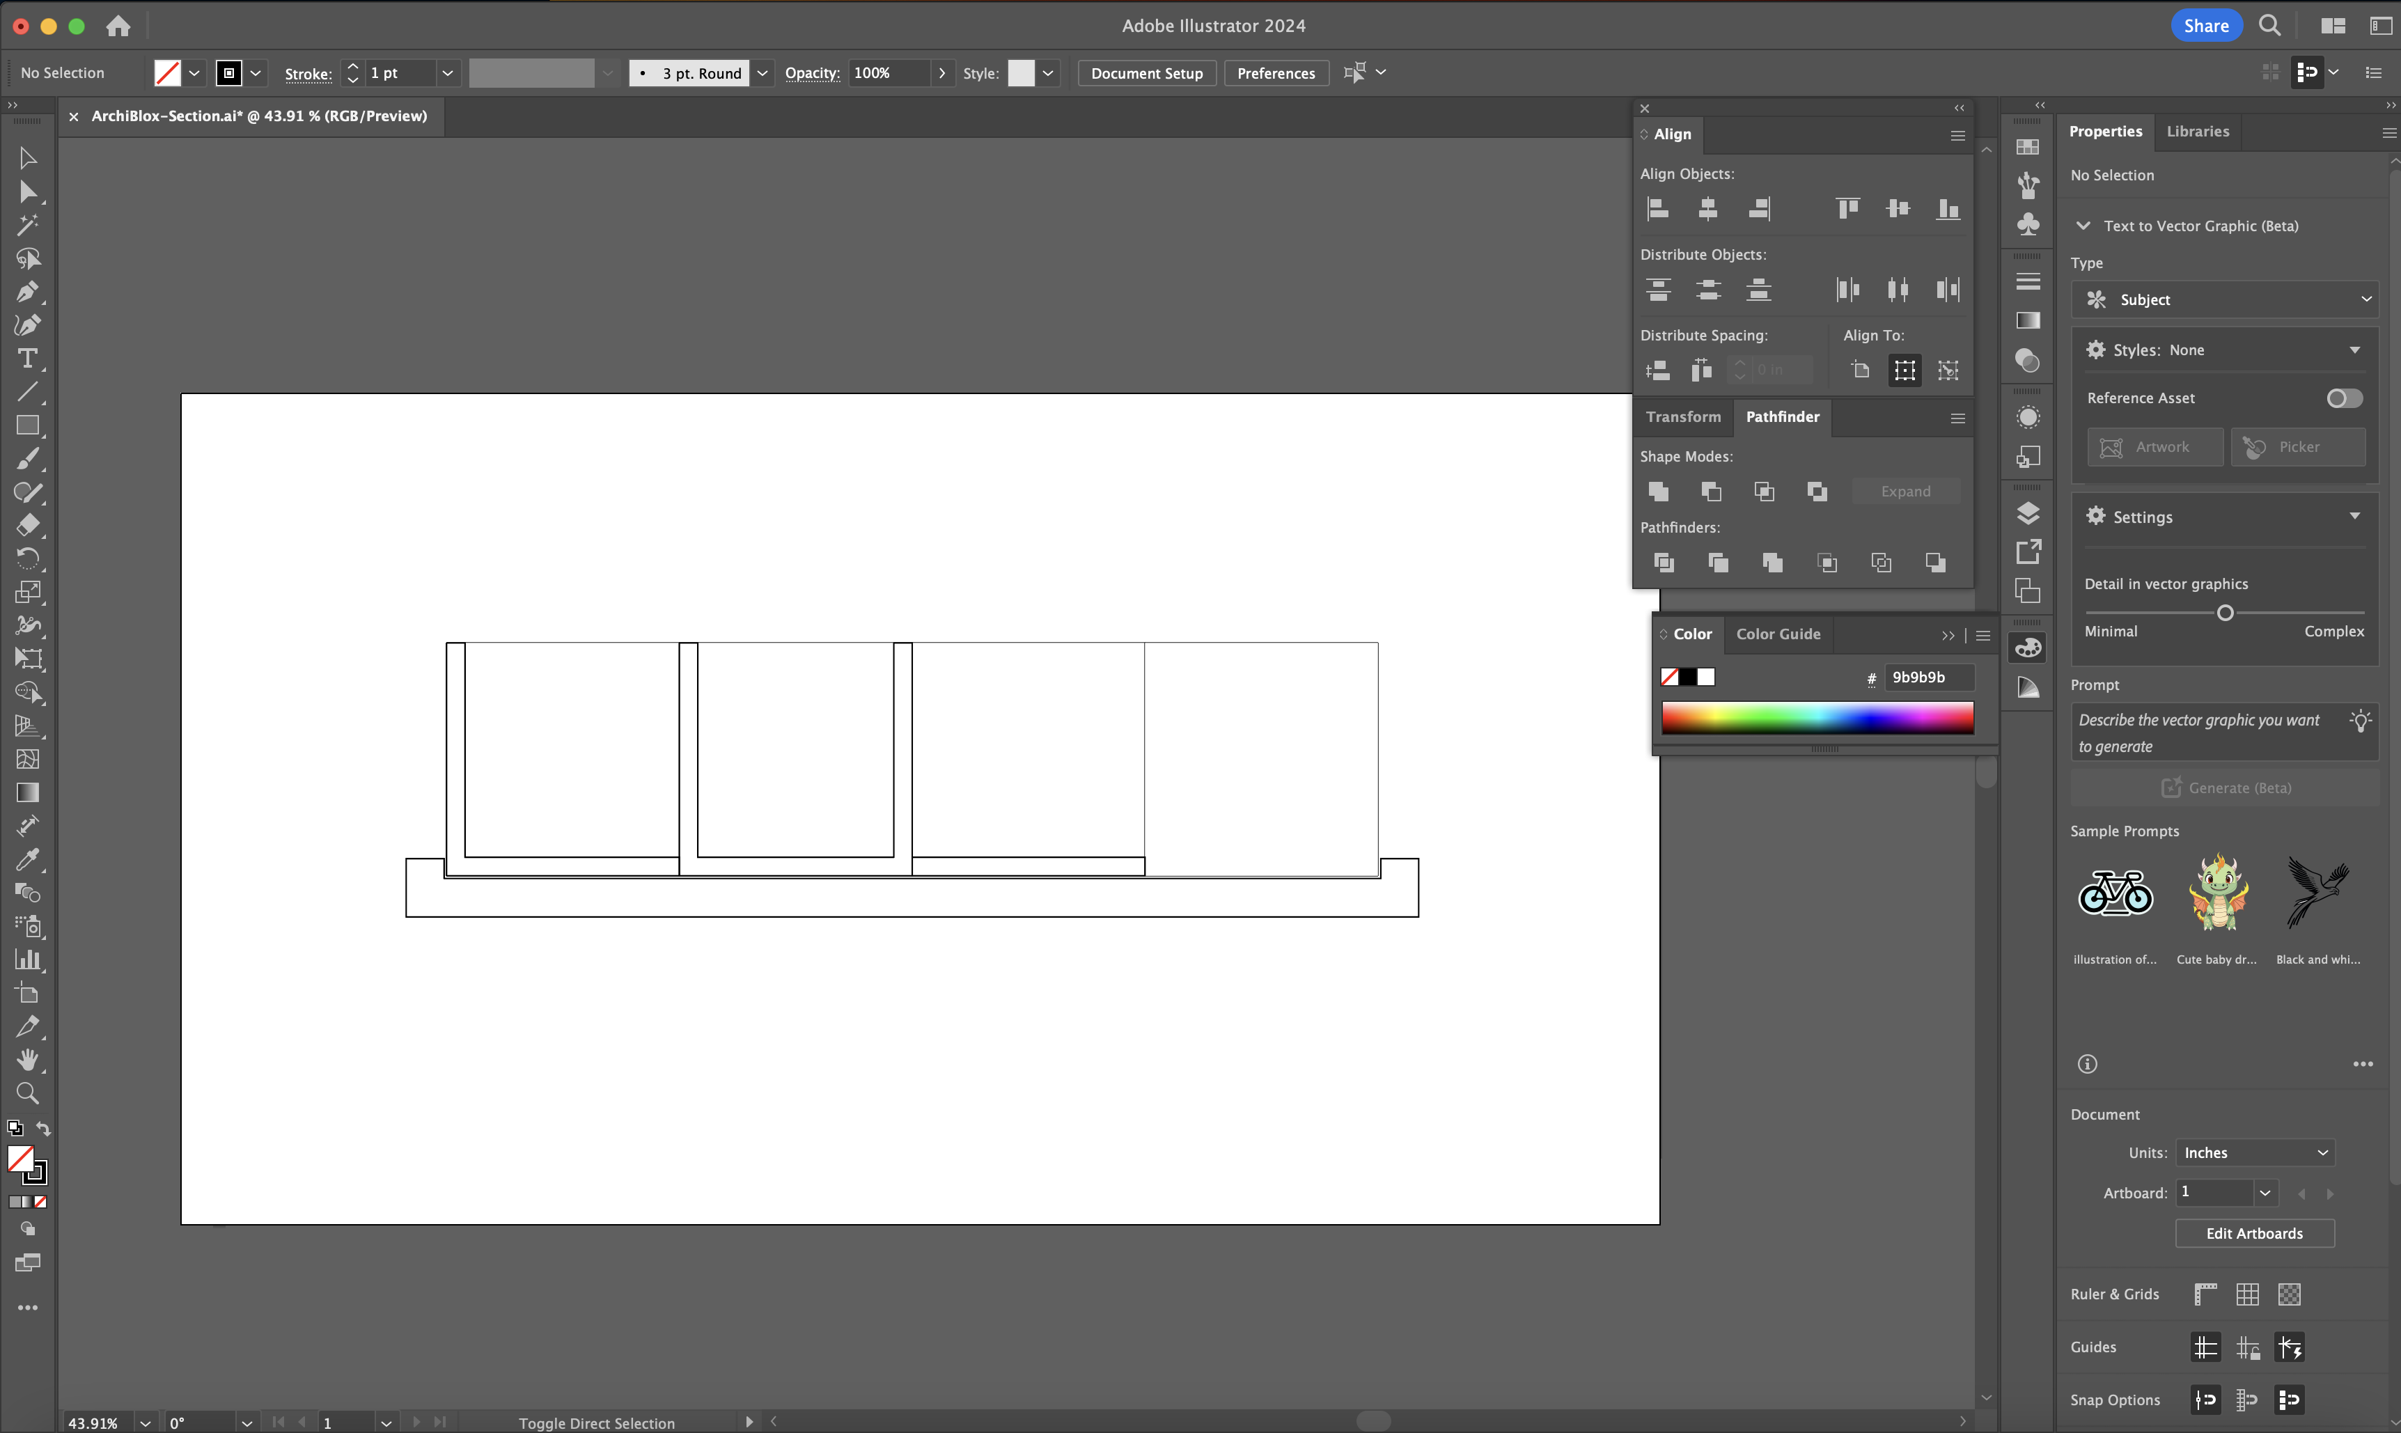Select the Rotate tool
The width and height of the screenshot is (2401, 1433).
27,558
